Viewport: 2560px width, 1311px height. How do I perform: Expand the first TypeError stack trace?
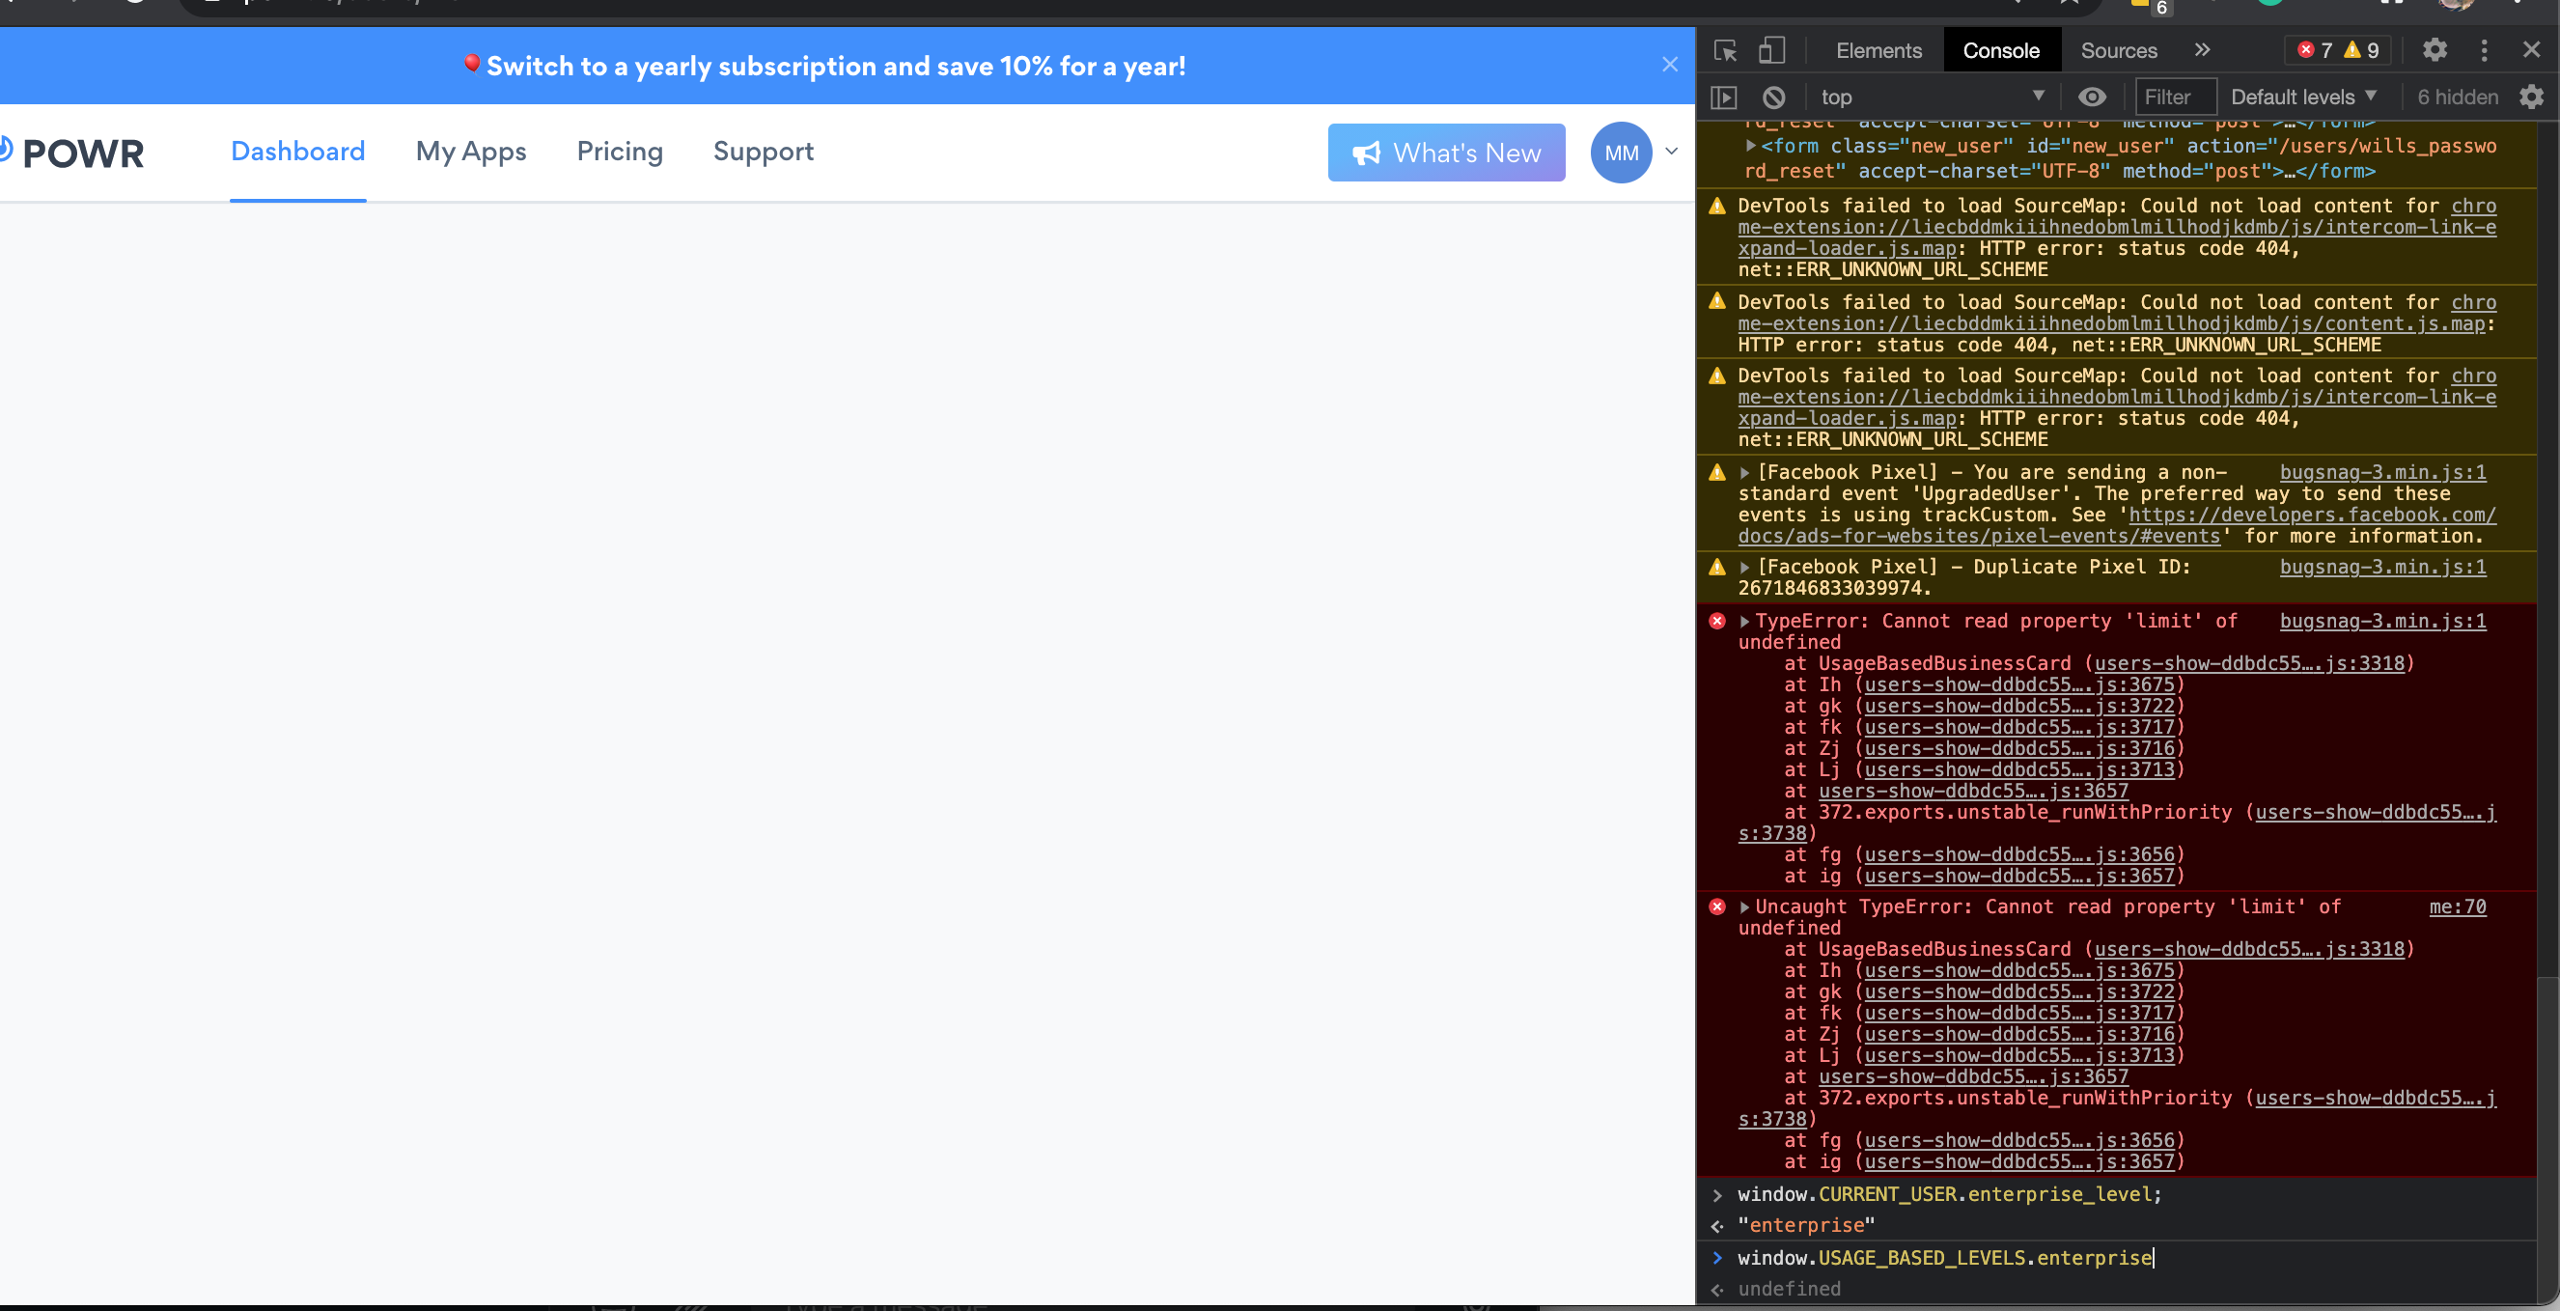coord(1744,621)
